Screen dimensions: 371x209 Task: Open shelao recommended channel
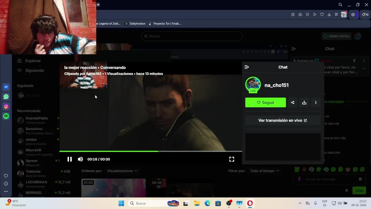pyautogui.click(x=38, y=142)
